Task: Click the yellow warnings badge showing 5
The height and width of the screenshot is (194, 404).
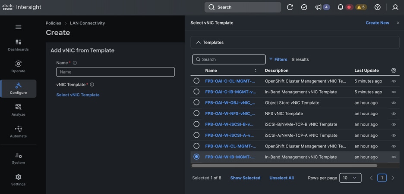Action: tap(361, 7)
